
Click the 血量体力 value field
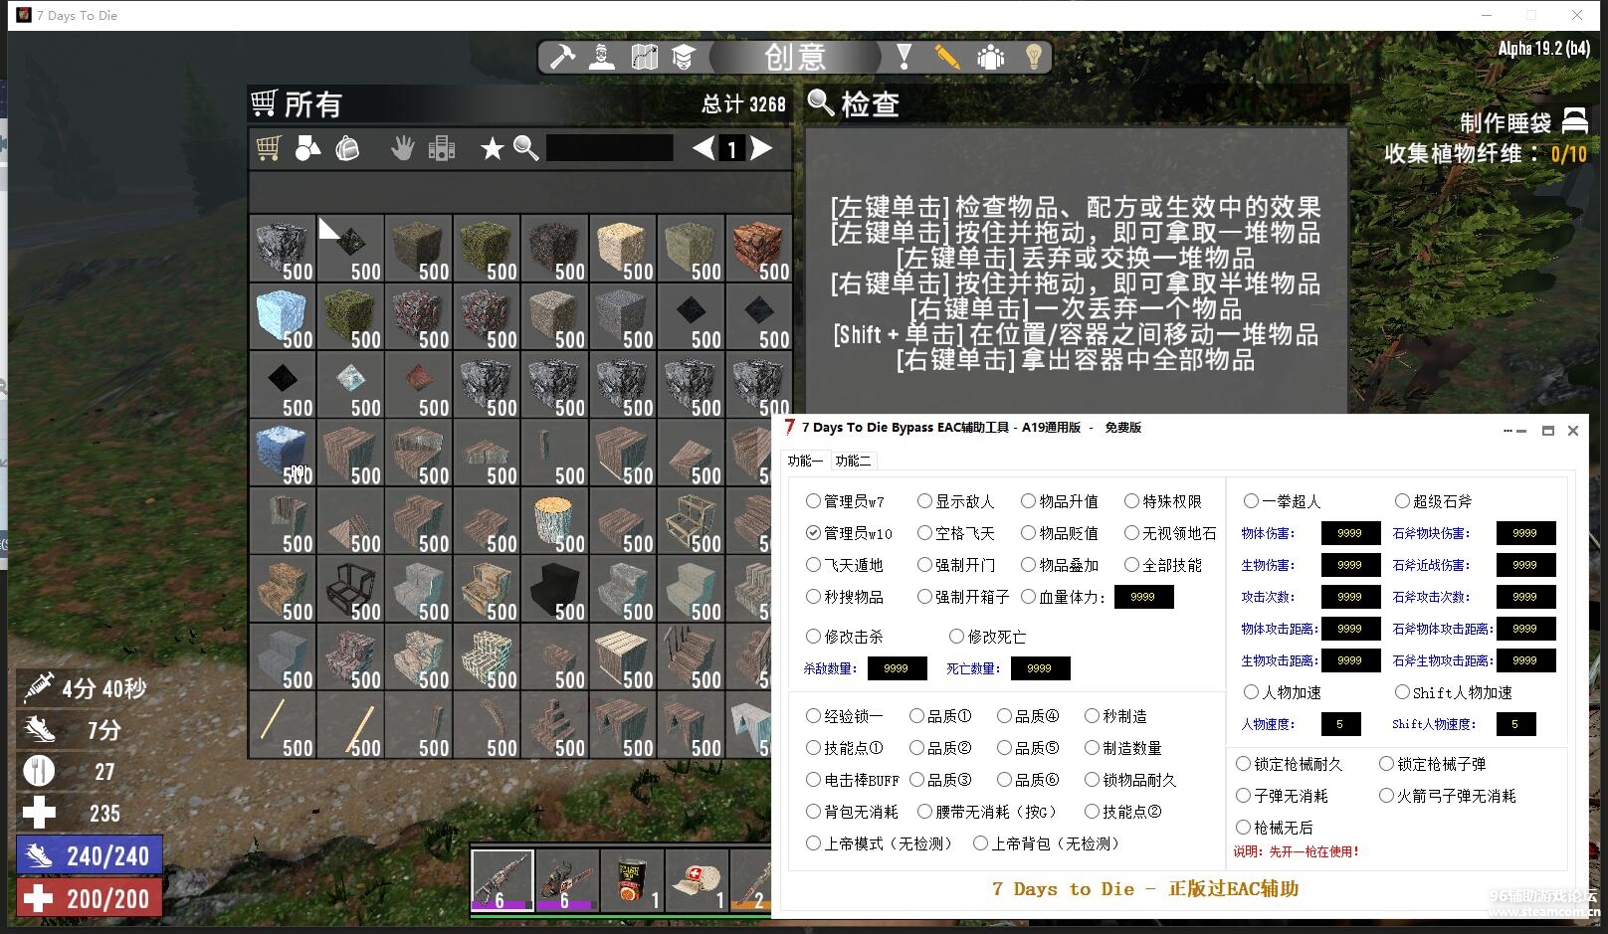pyautogui.click(x=1143, y=597)
